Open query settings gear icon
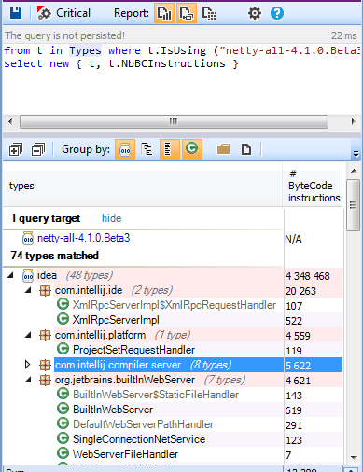Screen dimensions: 363x472 (x=255, y=13)
